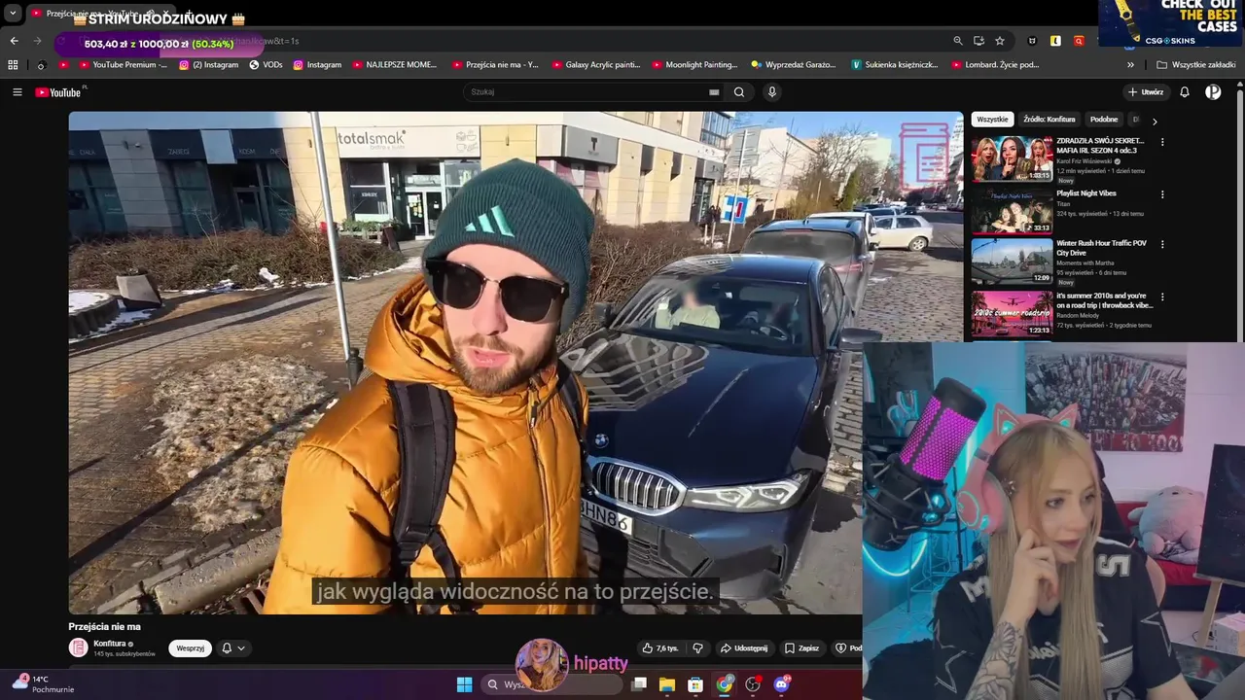Viewport: 1245px width, 700px height.
Task: Open the YouTube account avatar menu
Action: click(x=1213, y=92)
